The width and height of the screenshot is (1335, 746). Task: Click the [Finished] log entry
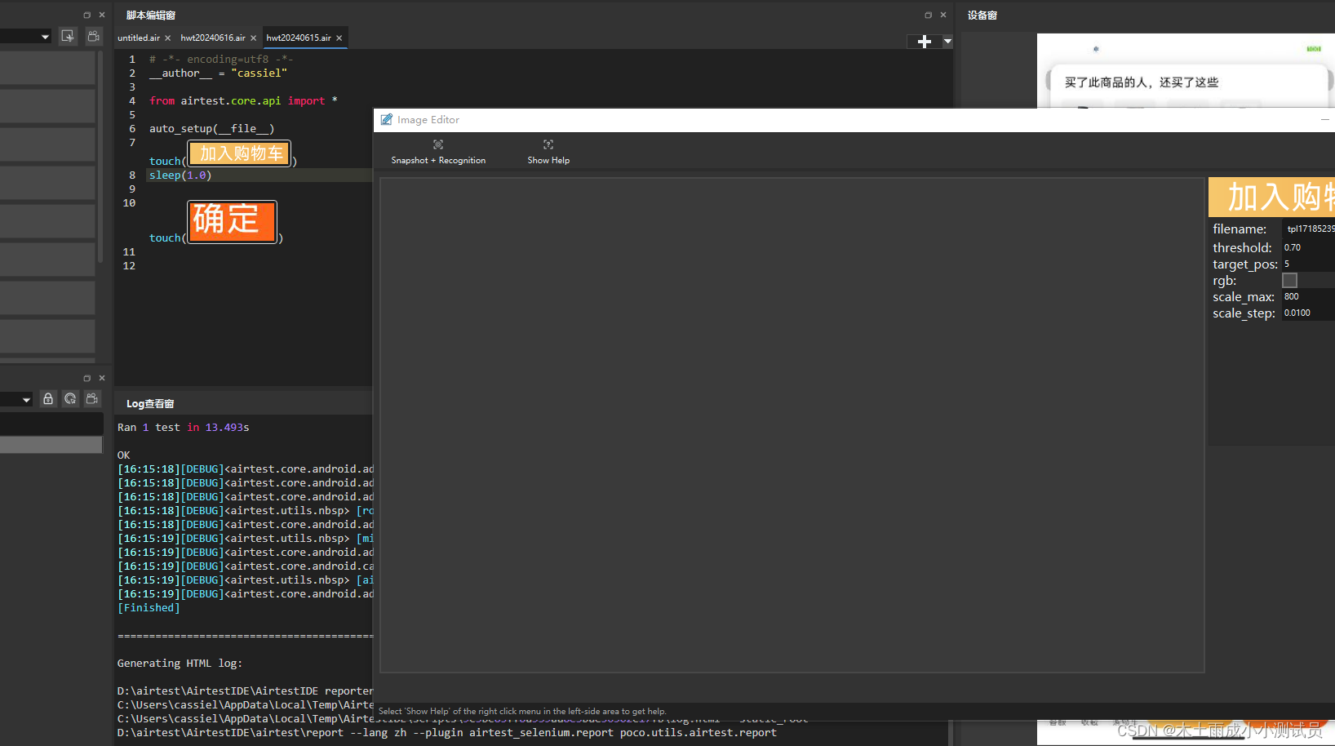point(149,608)
